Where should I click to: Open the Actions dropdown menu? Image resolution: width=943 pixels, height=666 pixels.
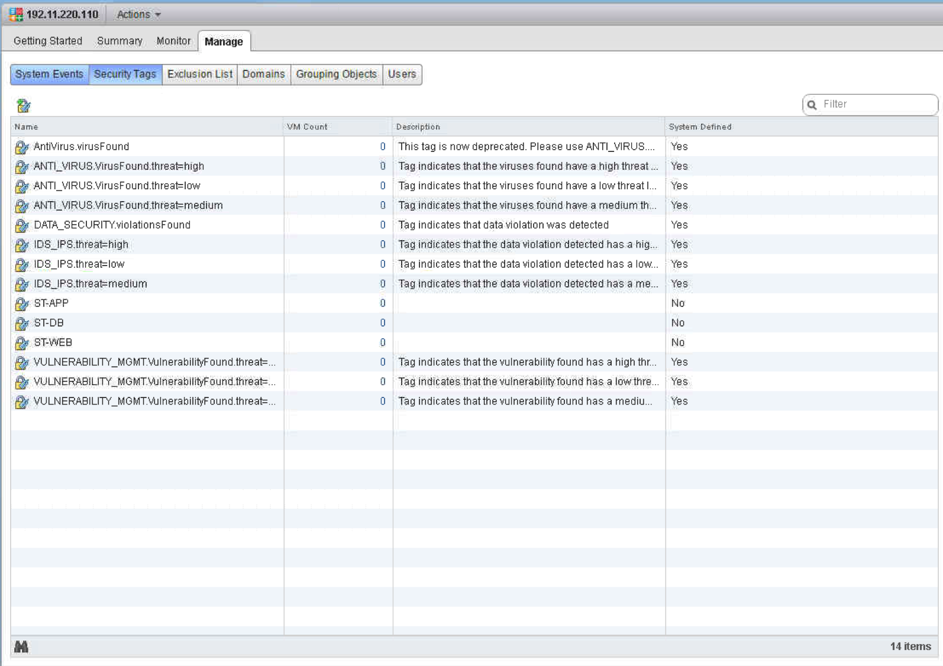coord(138,14)
